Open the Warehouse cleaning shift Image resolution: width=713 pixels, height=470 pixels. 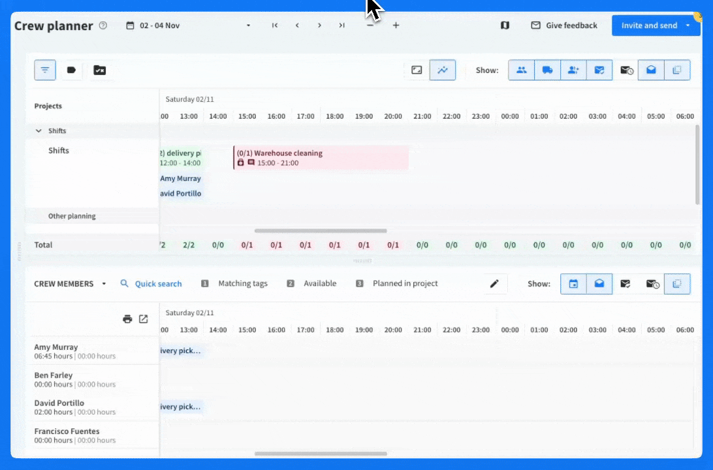coord(321,158)
